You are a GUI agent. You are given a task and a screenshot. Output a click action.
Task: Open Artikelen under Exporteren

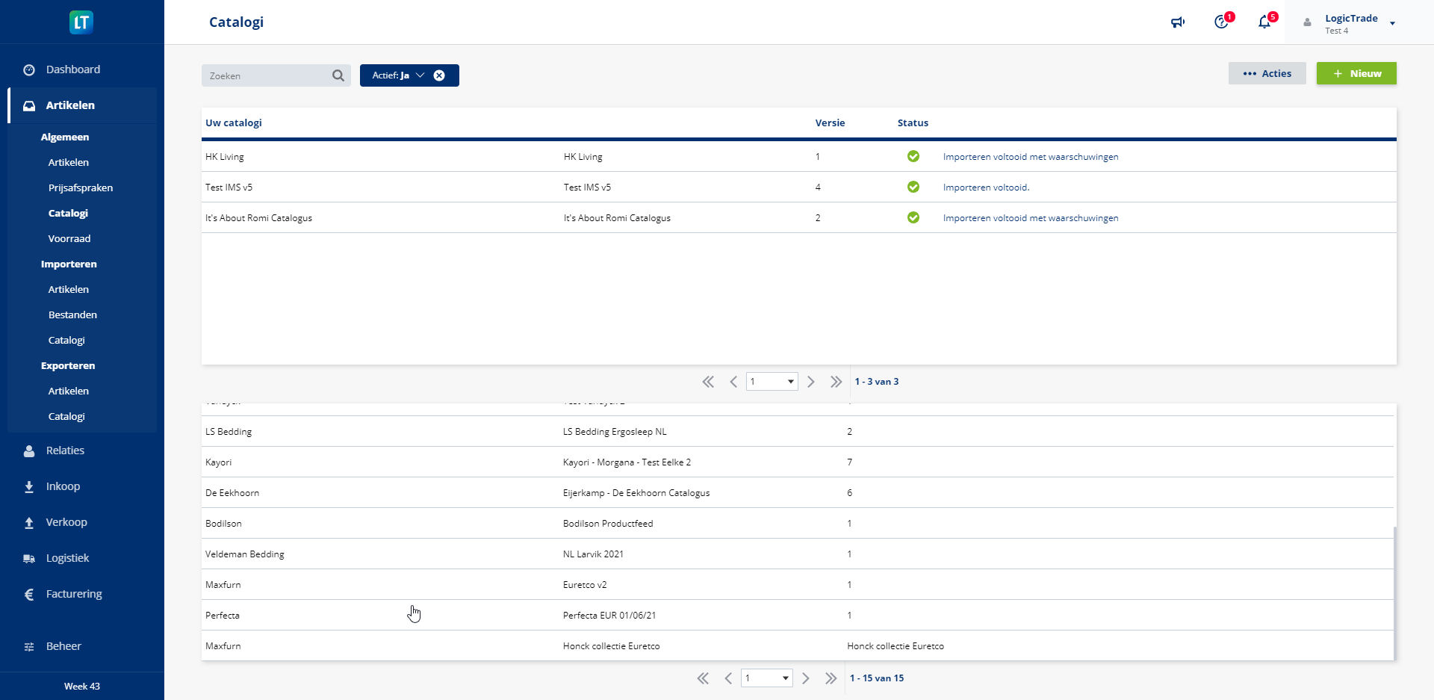tap(69, 391)
